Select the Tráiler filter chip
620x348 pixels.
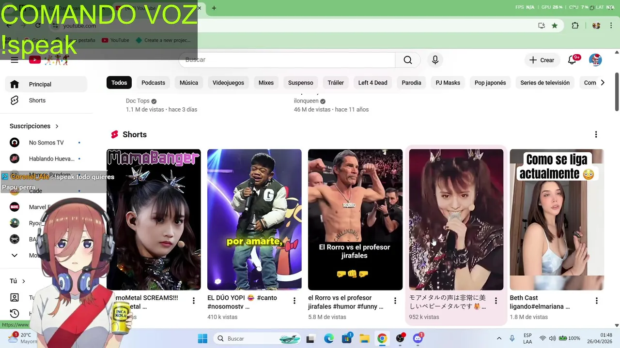point(336,83)
